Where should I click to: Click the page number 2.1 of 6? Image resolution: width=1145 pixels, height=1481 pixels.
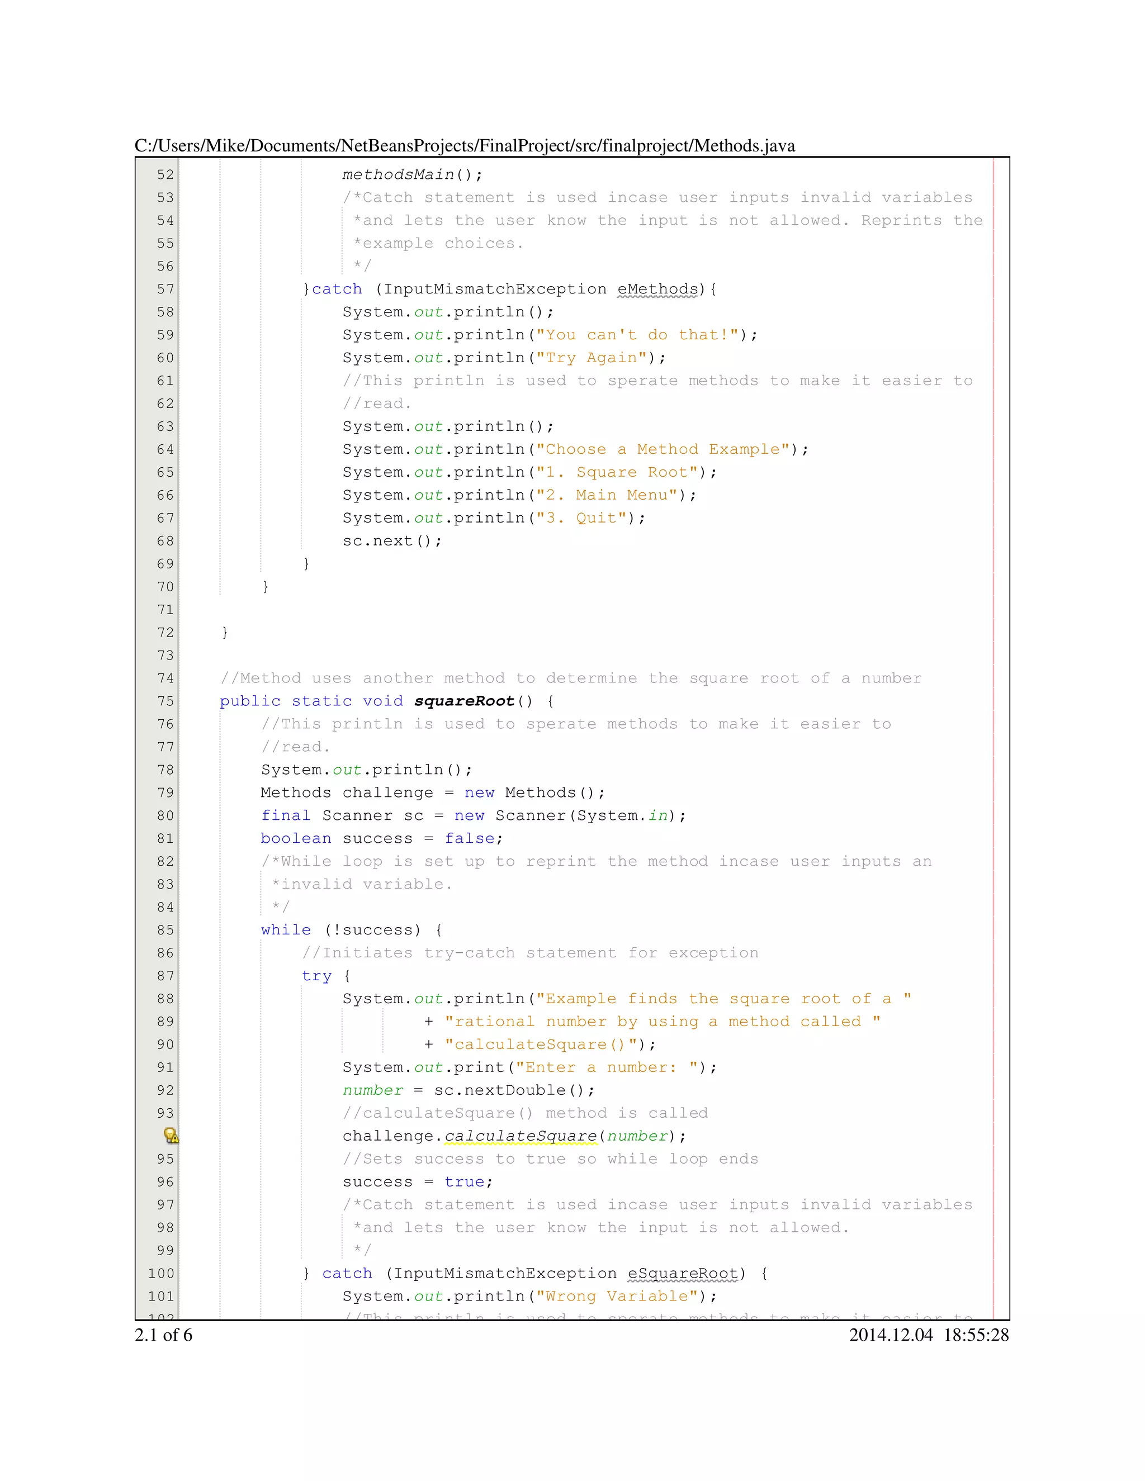click(x=163, y=1335)
